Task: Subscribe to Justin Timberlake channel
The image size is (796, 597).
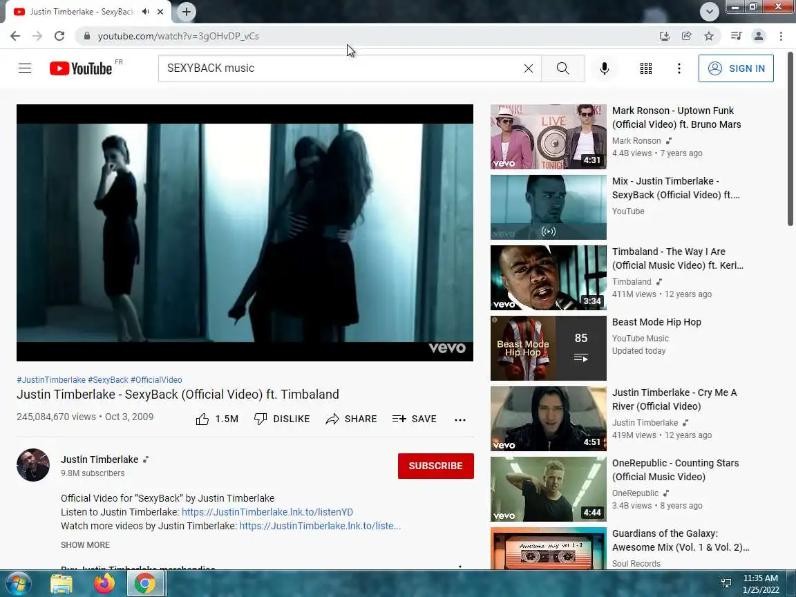Action: pos(435,466)
